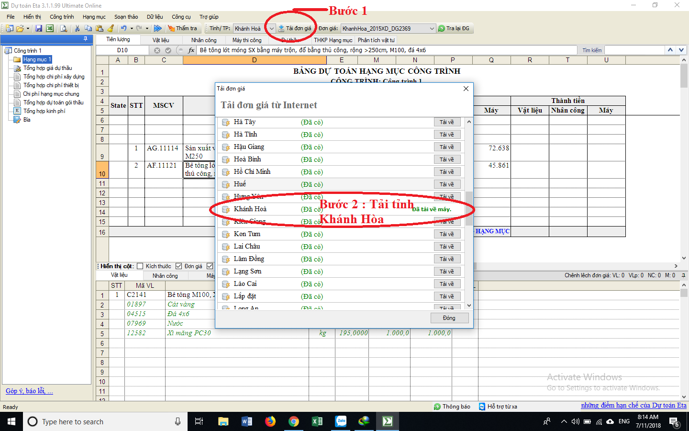Click the Undo arrow icon

[x=123, y=29]
